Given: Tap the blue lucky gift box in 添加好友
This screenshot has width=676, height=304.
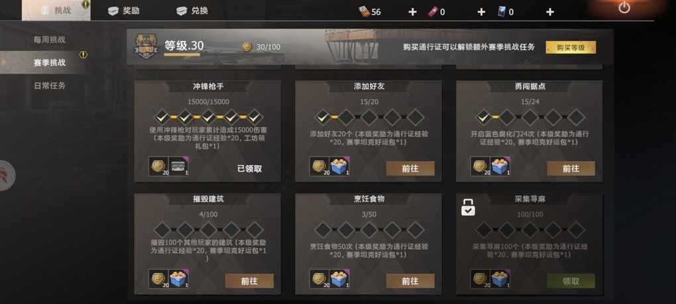Looking at the screenshot, I should pyautogui.click(x=340, y=166).
